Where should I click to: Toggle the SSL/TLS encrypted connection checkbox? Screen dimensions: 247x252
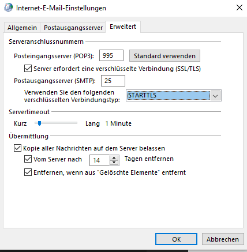coord(28,69)
